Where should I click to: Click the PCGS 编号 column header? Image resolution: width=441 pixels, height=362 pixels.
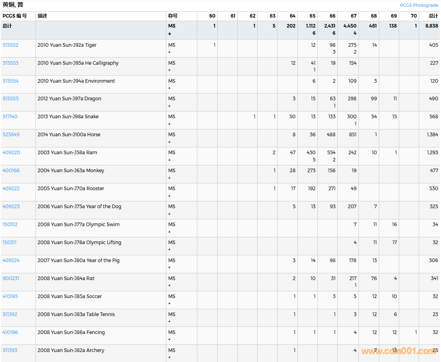[15, 16]
